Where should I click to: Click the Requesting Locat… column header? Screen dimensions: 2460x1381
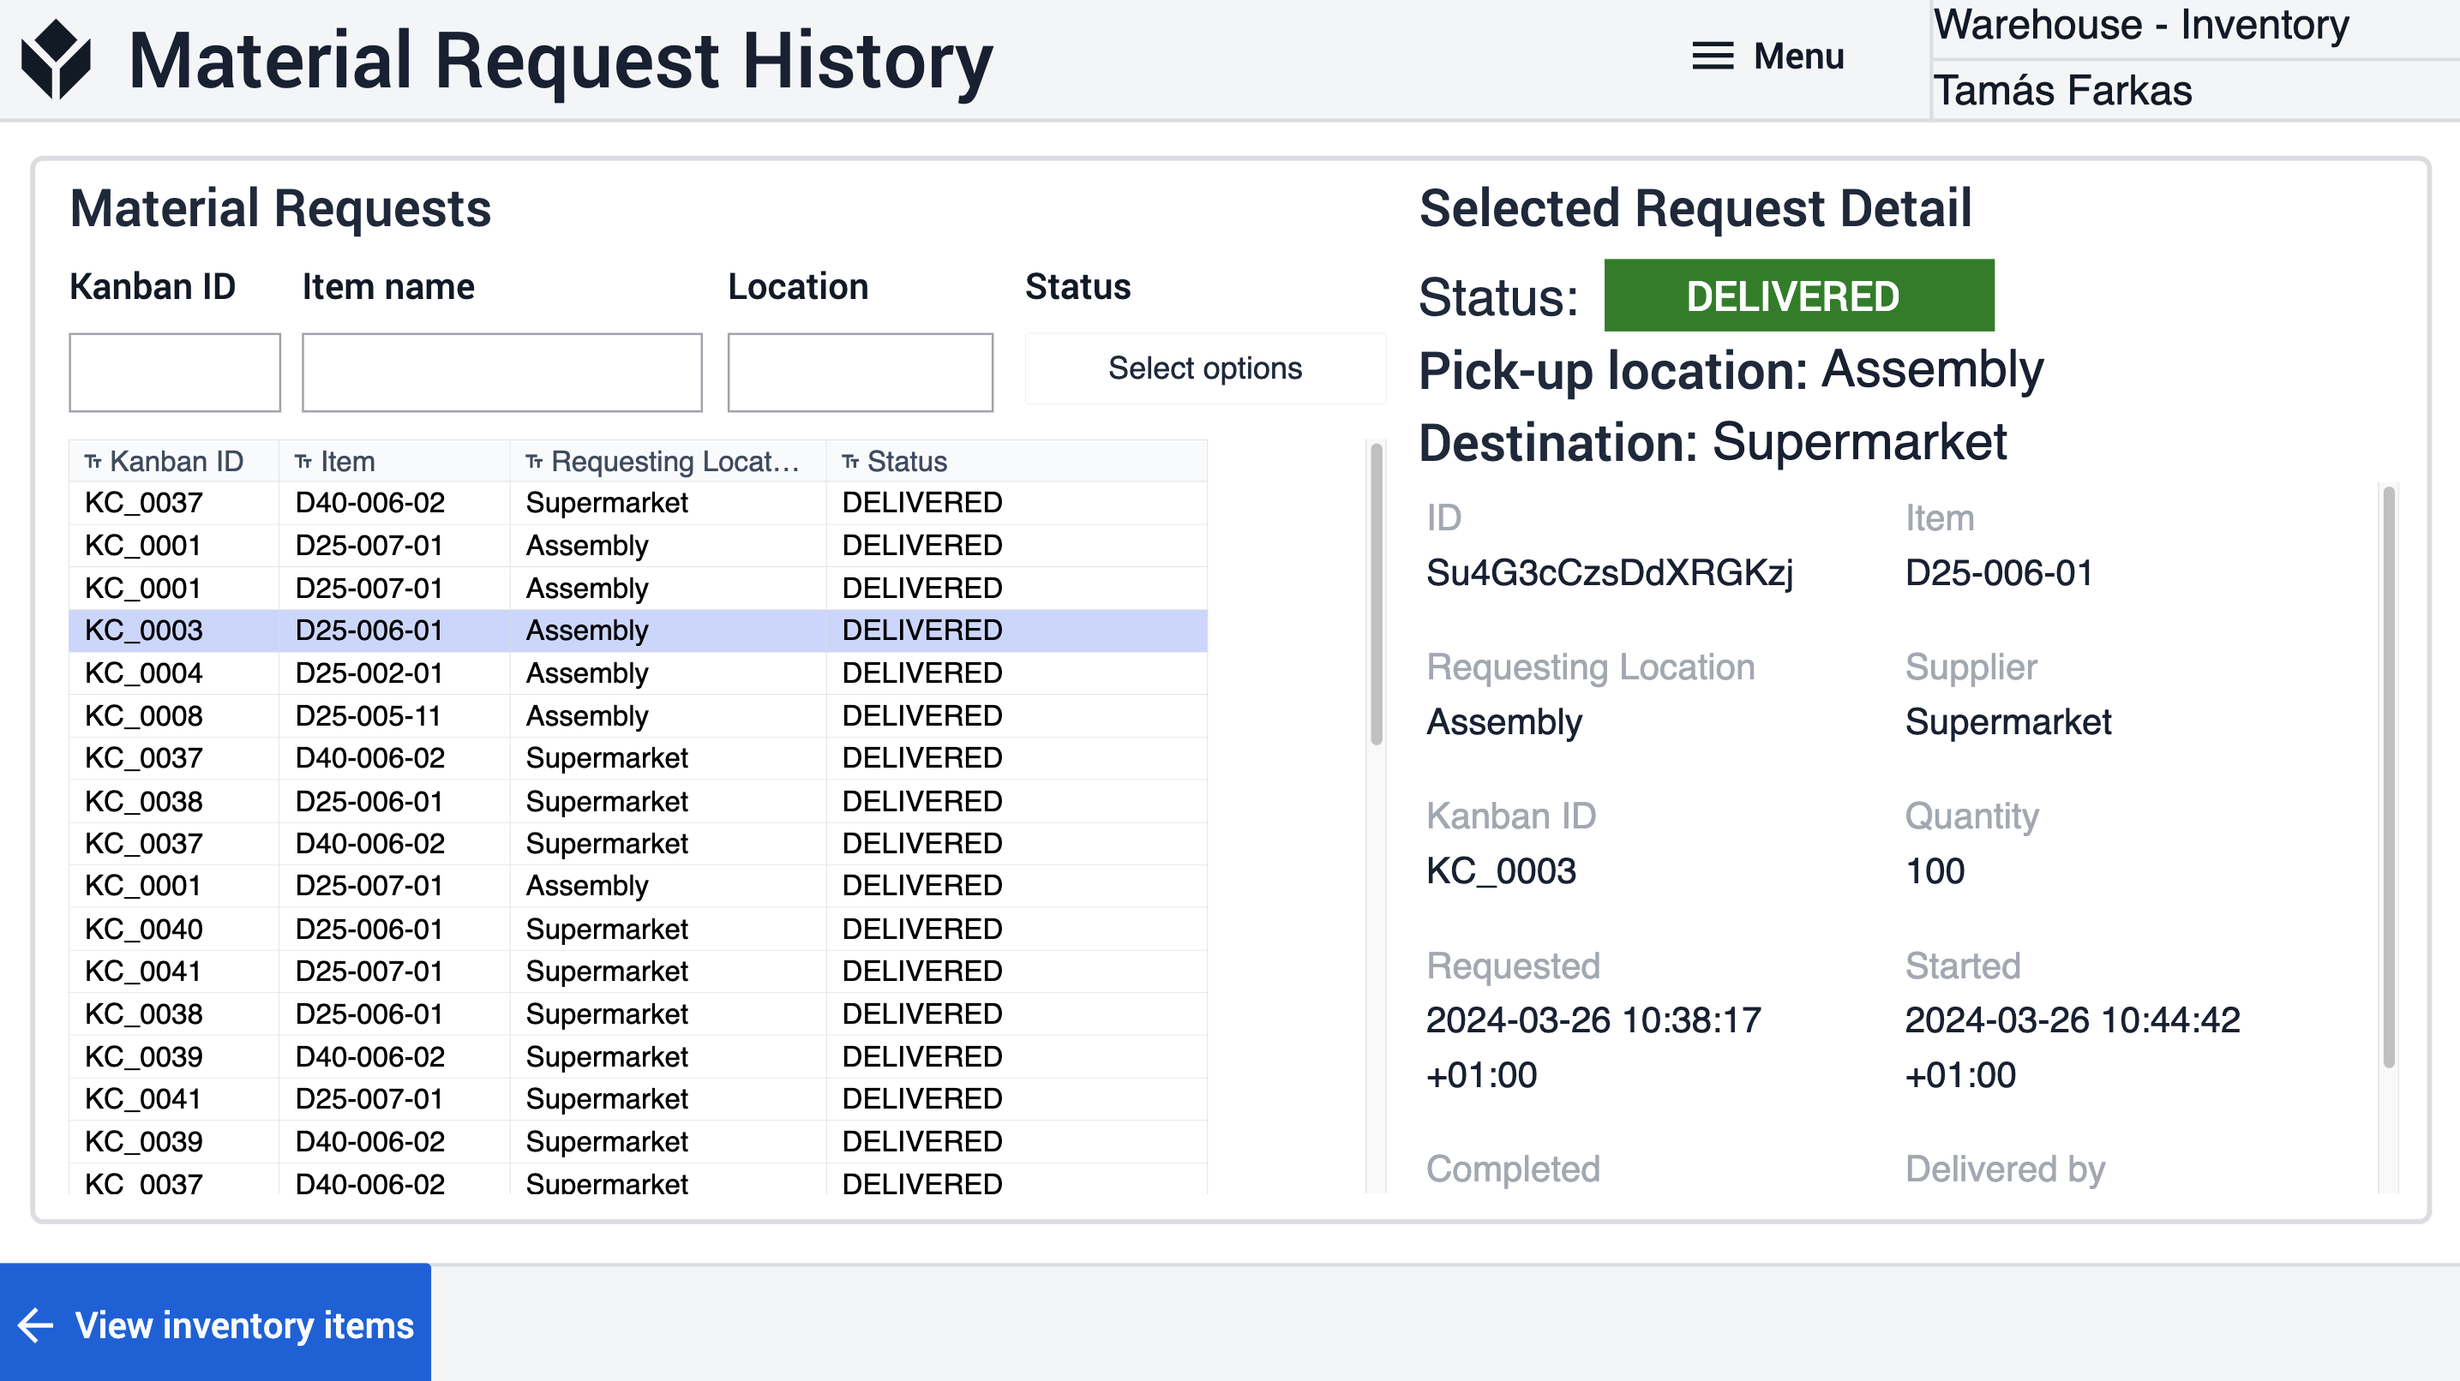[x=668, y=462]
